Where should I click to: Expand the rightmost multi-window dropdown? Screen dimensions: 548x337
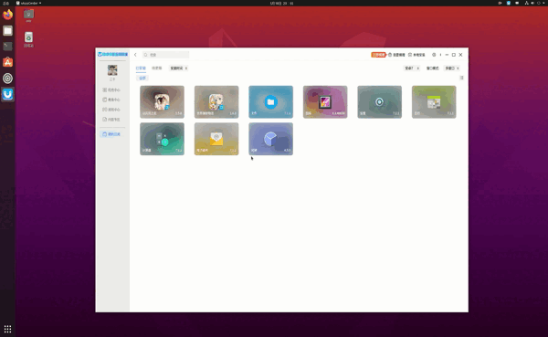coord(452,68)
